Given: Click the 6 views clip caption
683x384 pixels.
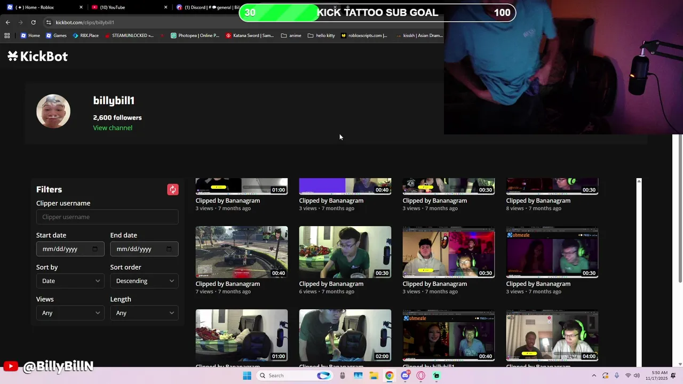Looking at the screenshot, I should (x=326, y=292).
